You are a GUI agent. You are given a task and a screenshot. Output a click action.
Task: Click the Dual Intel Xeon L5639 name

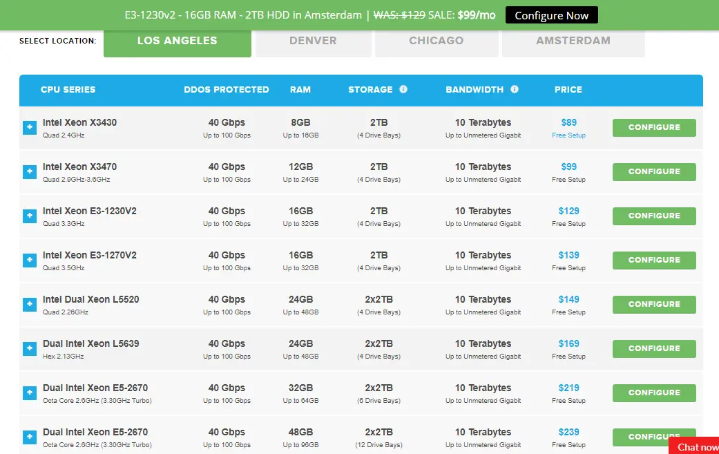tap(90, 343)
